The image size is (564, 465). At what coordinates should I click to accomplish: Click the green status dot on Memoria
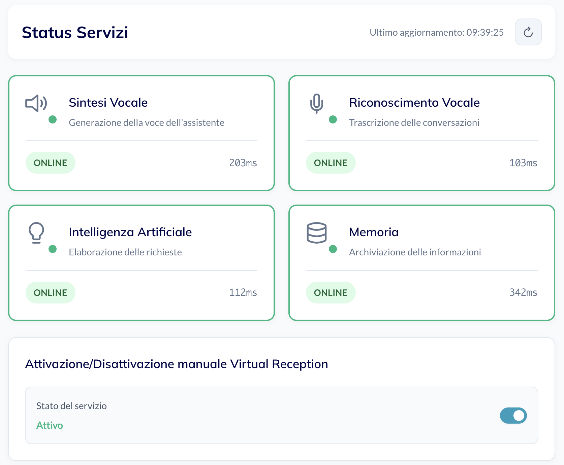333,249
